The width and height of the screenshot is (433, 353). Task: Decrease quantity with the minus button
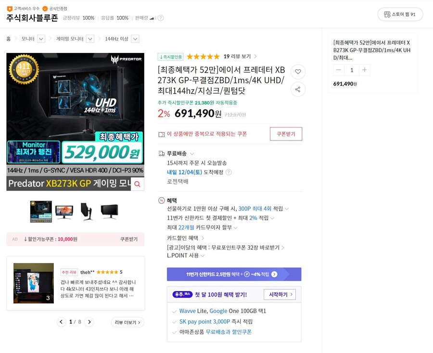[339, 70]
